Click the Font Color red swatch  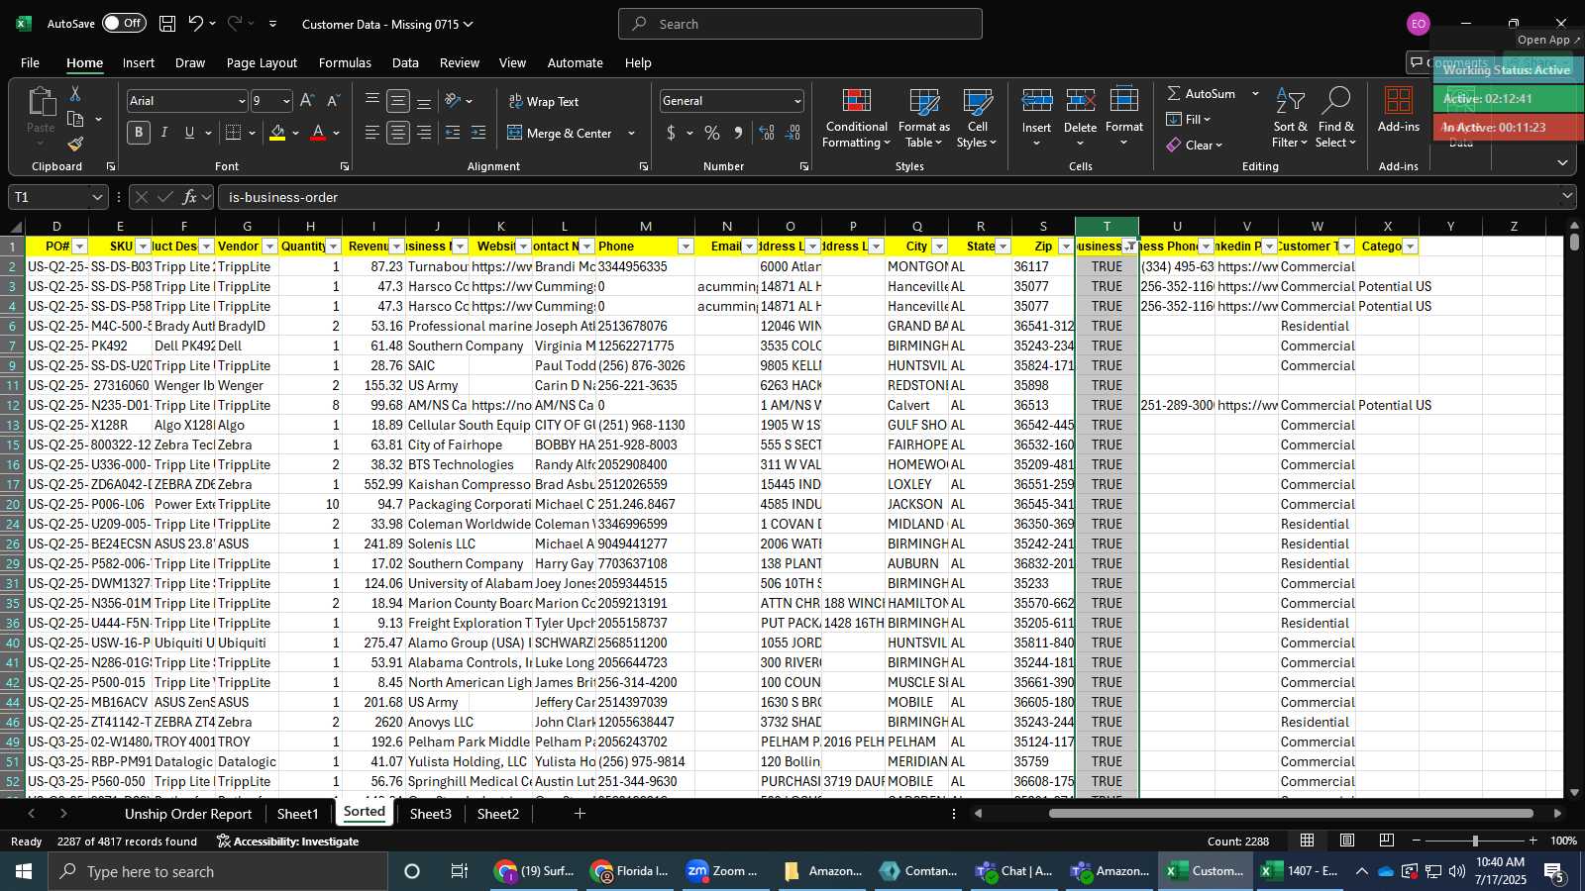point(318,133)
